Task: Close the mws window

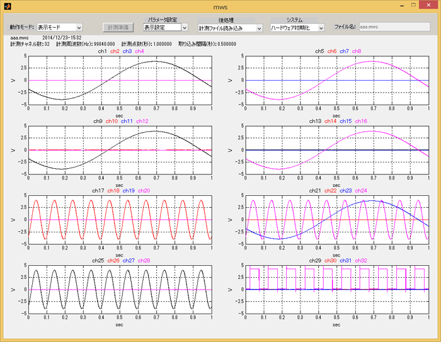Action: [428, 5]
